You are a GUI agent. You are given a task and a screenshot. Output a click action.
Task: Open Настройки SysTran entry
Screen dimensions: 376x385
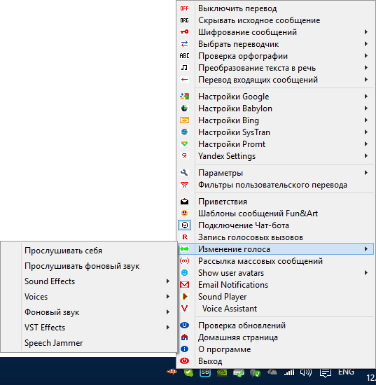click(x=276, y=132)
